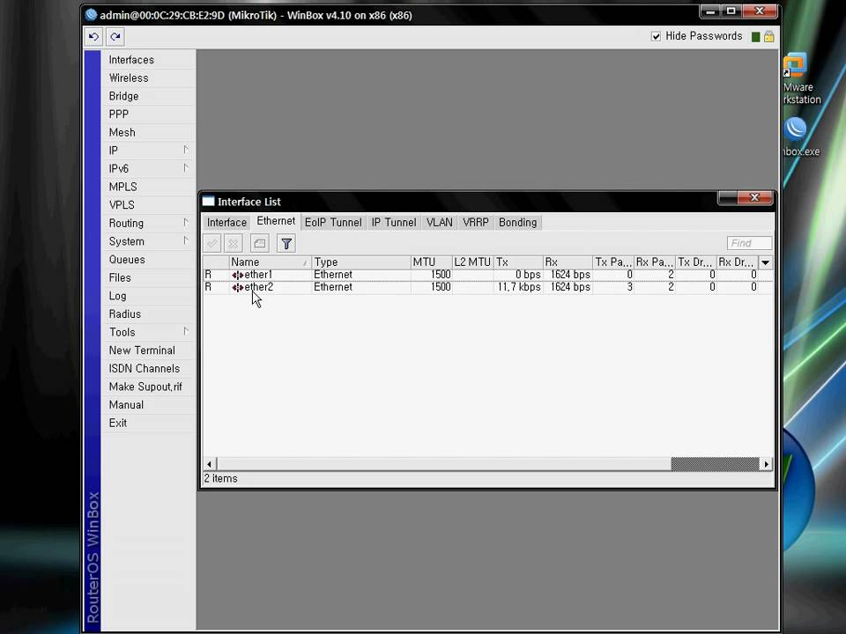Expand the Routing submenu
The width and height of the screenshot is (846, 634).
[x=148, y=223]
